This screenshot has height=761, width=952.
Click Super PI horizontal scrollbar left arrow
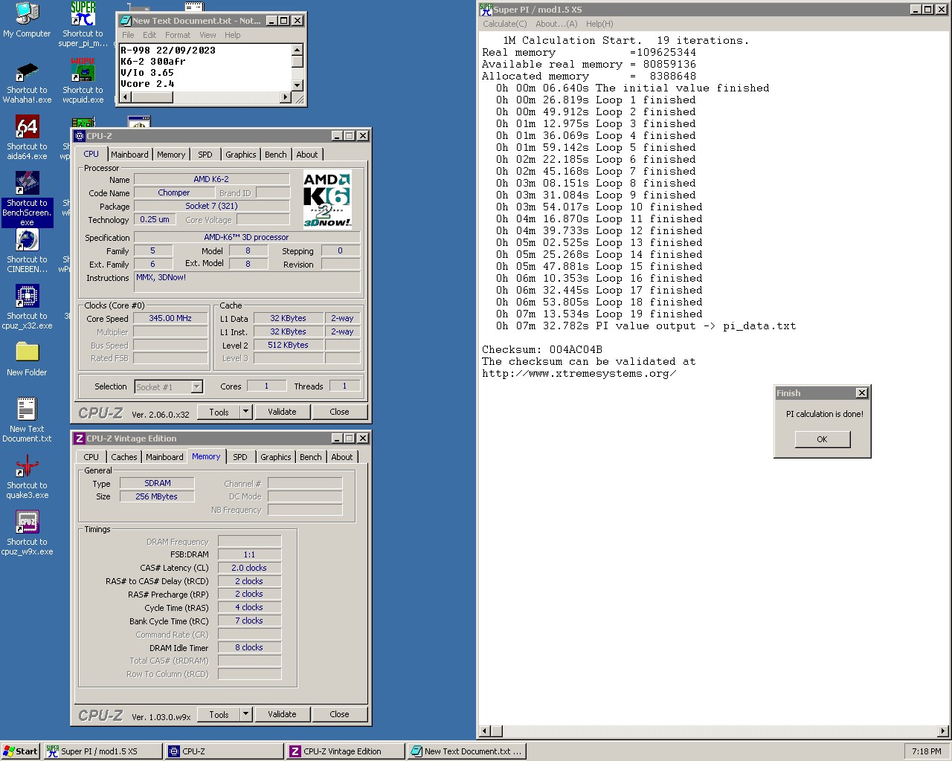click(x=485, y=731)
